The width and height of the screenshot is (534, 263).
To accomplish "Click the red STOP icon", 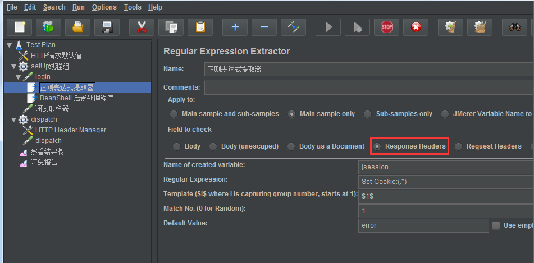I will point(386,27).
